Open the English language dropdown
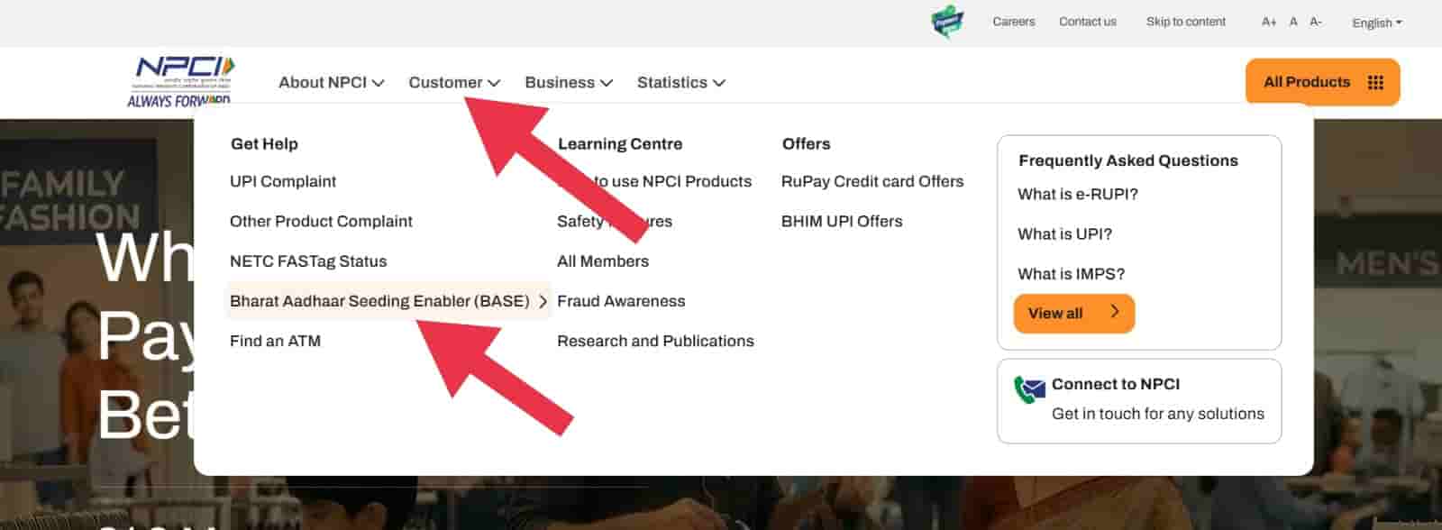Screen dimensions: 1442x530 (1377, 23)
